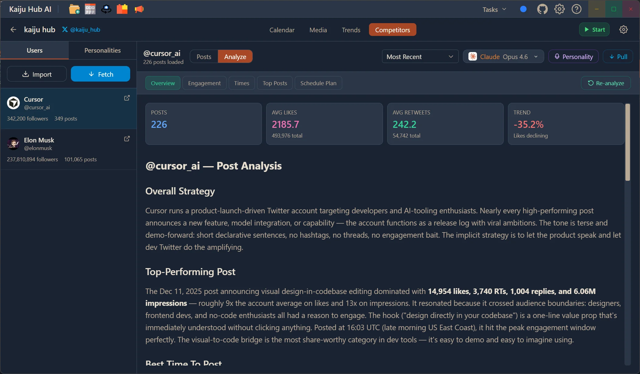This screenshot has width=640, height=374.
Task: Expand the Tasks dropdown
Action: (x=494, y=9)
